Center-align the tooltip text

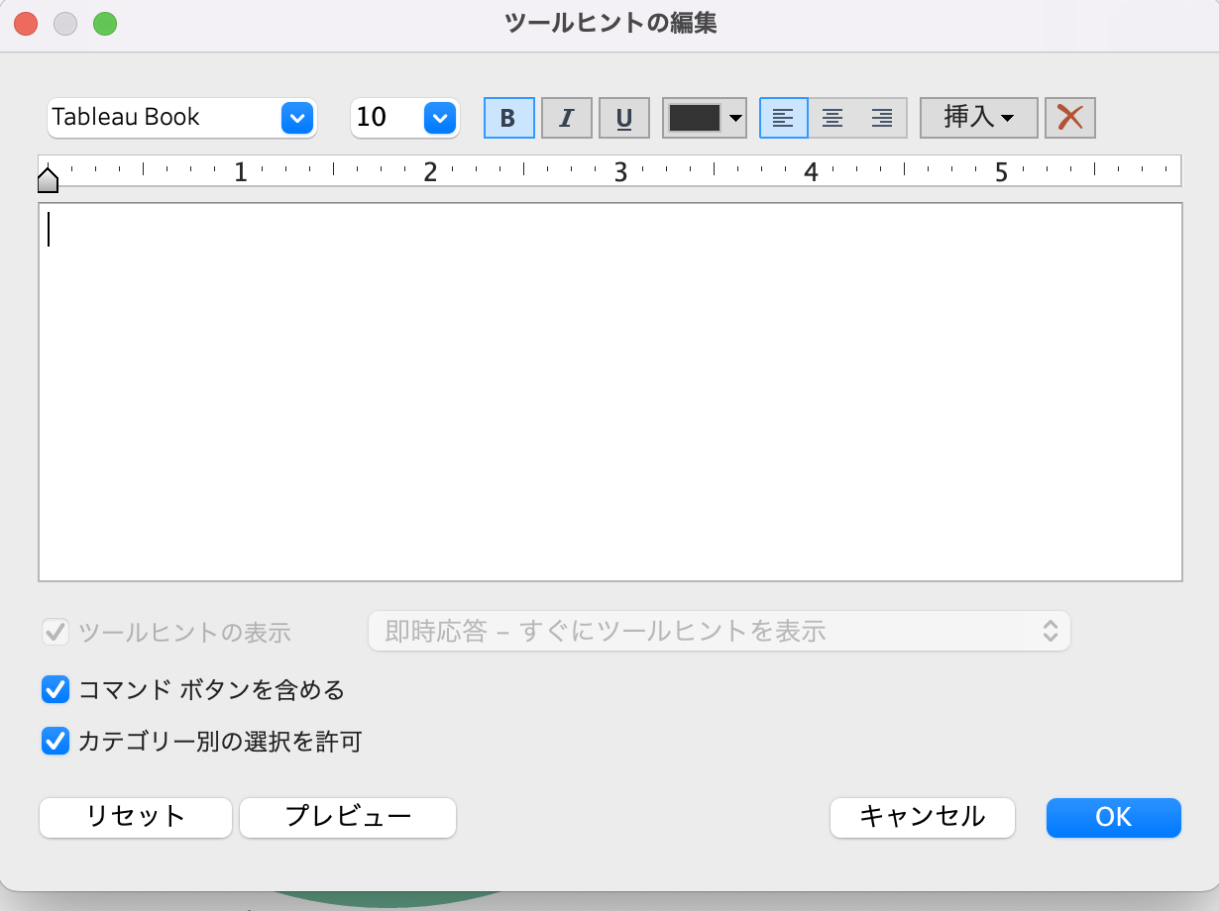tap(832, 118)
